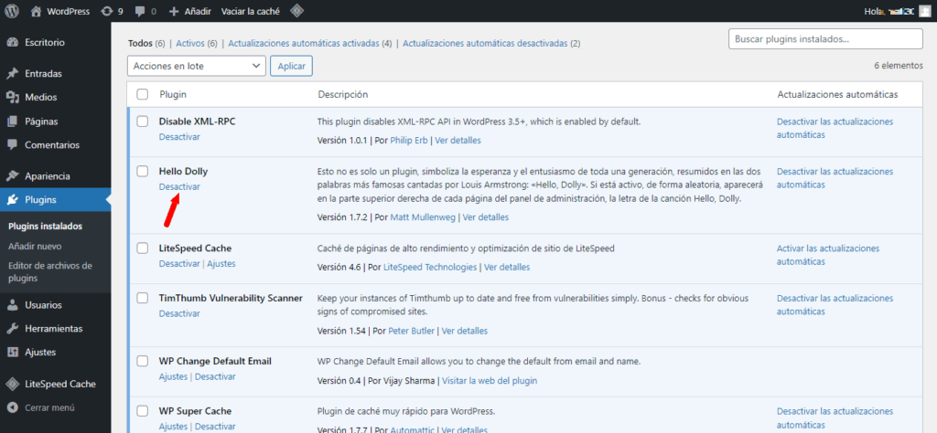
Task: Click Visitar la web del plugin
Action: tap(490, 381)
